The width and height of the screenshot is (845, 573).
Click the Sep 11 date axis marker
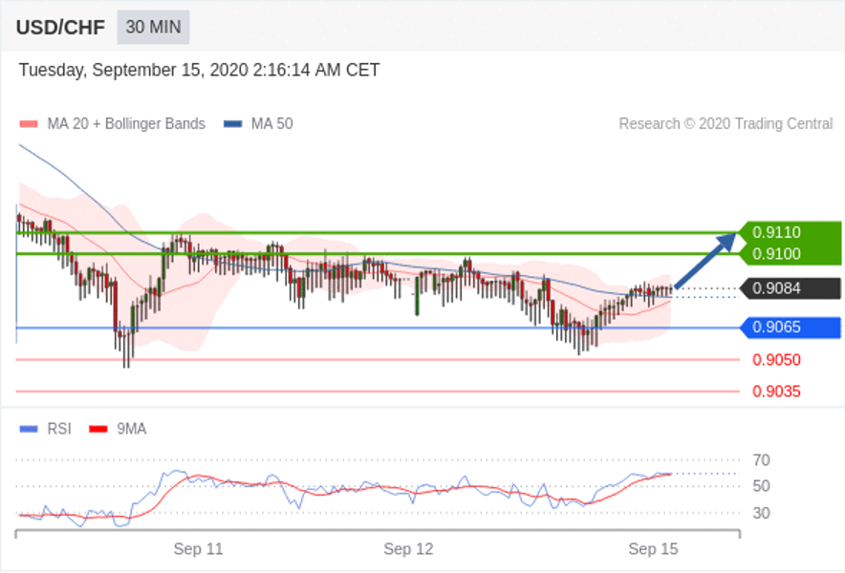198,549
